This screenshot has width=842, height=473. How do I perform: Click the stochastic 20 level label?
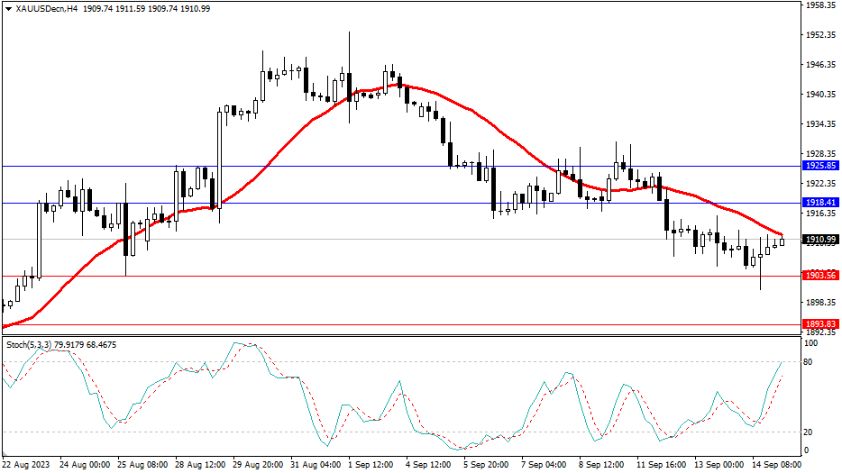pos(809,432)
